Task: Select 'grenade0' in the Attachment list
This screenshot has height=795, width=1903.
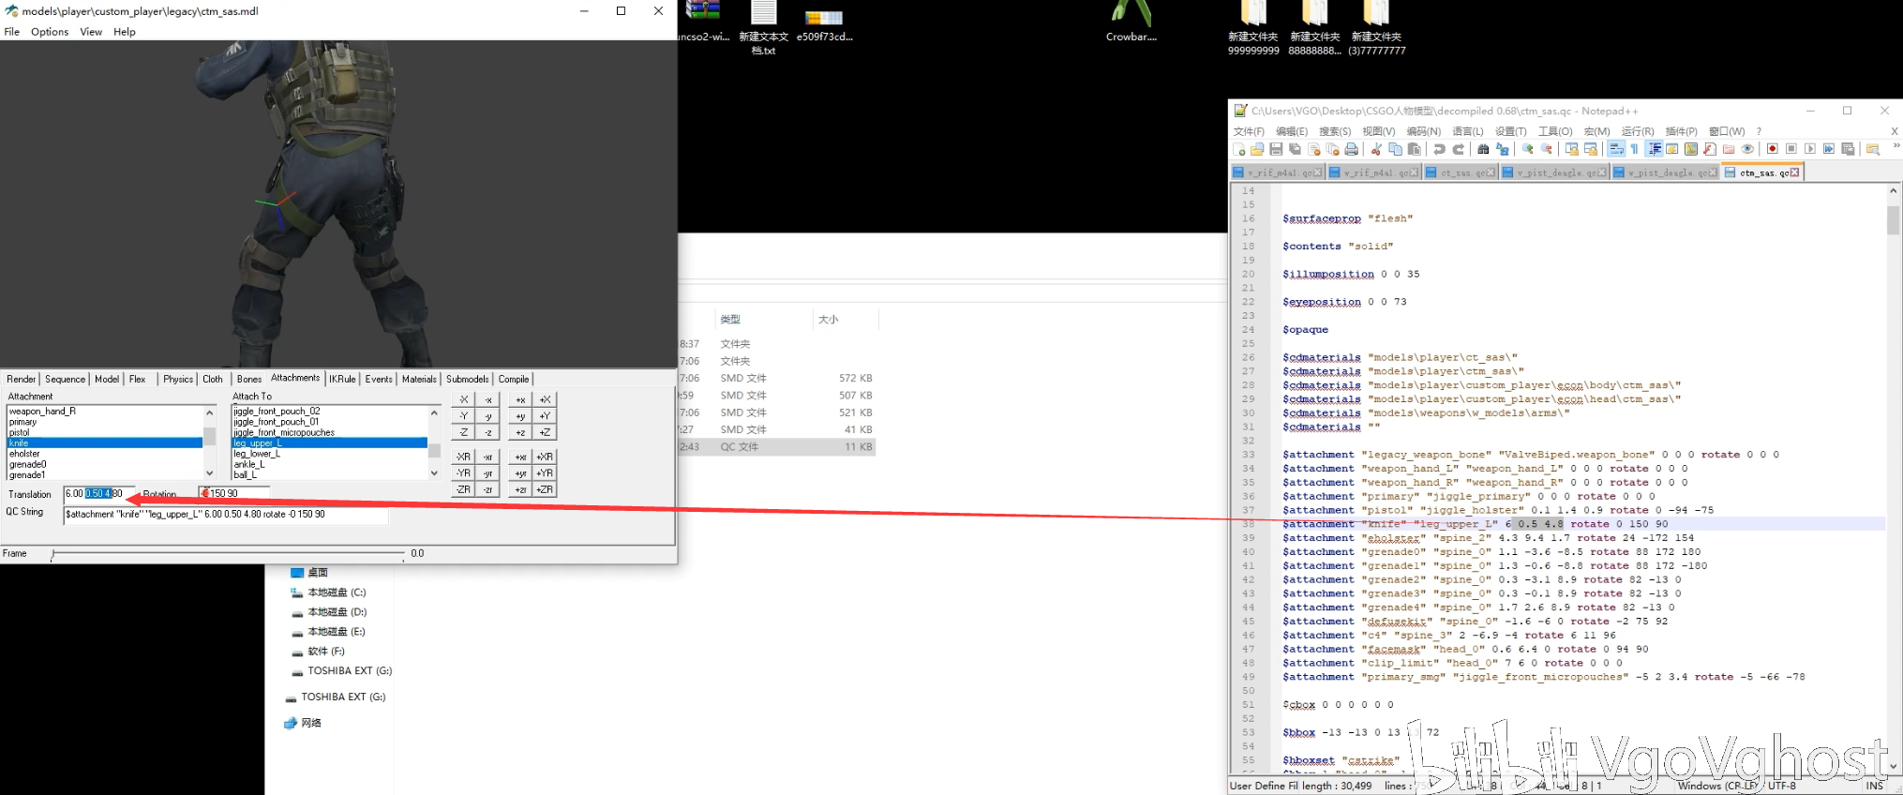Action: coord(104,465)
